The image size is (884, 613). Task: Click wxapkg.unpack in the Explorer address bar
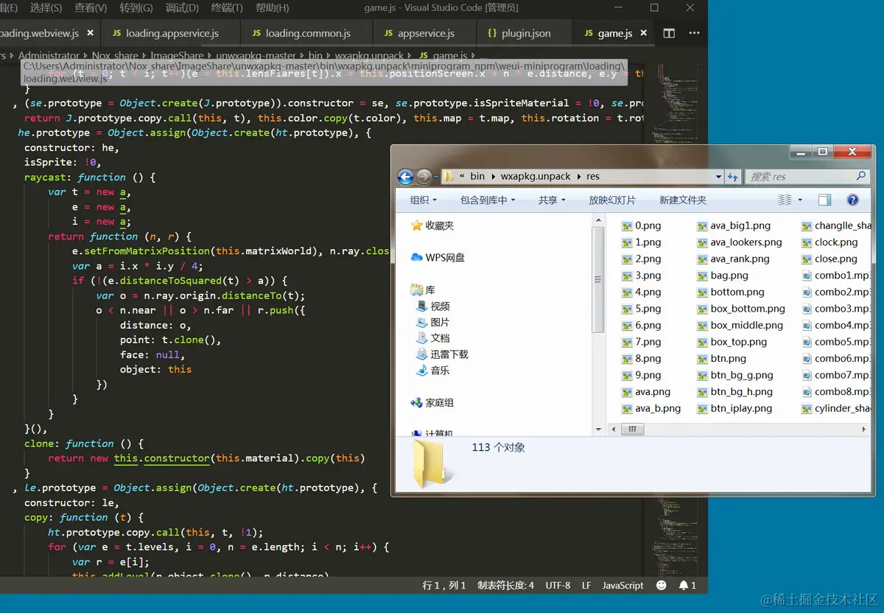[536, 177]
